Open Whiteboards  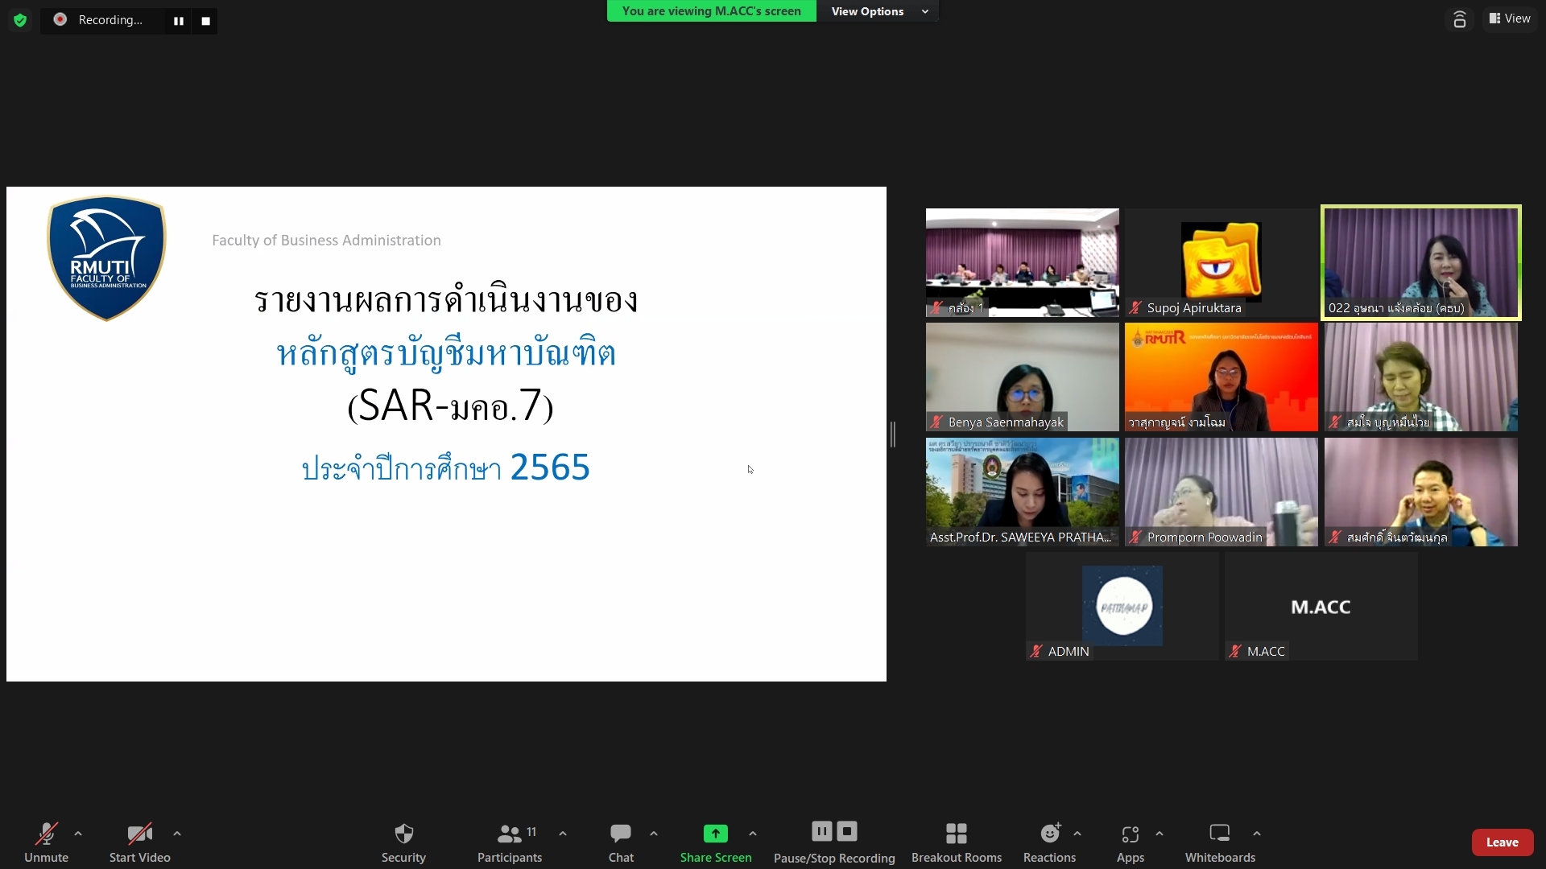tap(1220, 842)
